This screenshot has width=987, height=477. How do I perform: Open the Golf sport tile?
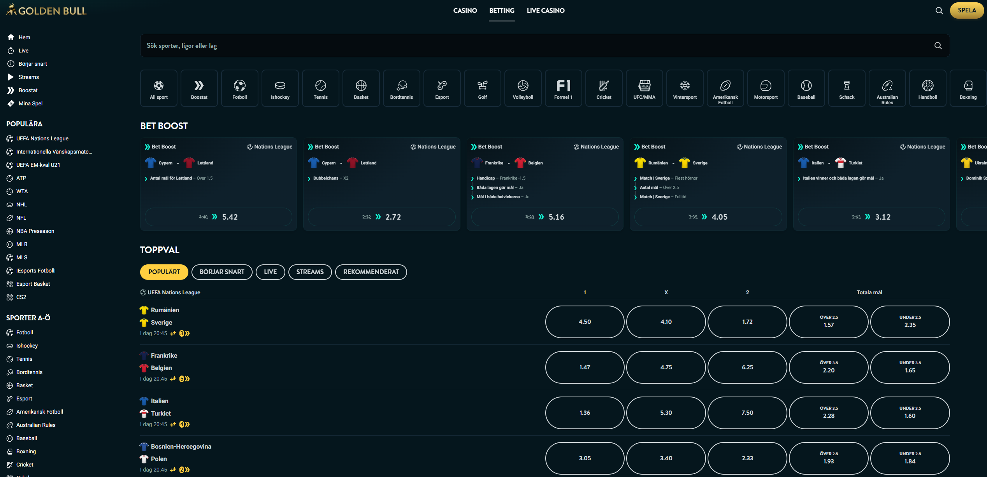(483, 88)
